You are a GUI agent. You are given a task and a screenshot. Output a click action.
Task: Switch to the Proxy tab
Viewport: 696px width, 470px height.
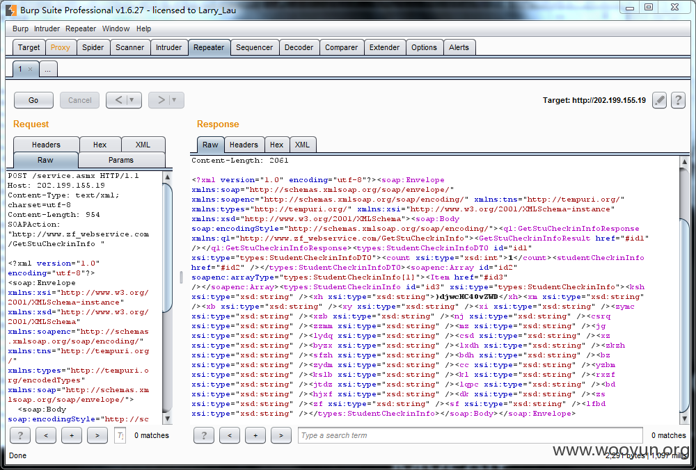tap(61, 47)
